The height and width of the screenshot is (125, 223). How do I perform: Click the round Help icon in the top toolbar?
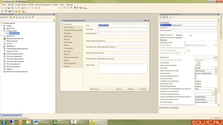(84, 8)
